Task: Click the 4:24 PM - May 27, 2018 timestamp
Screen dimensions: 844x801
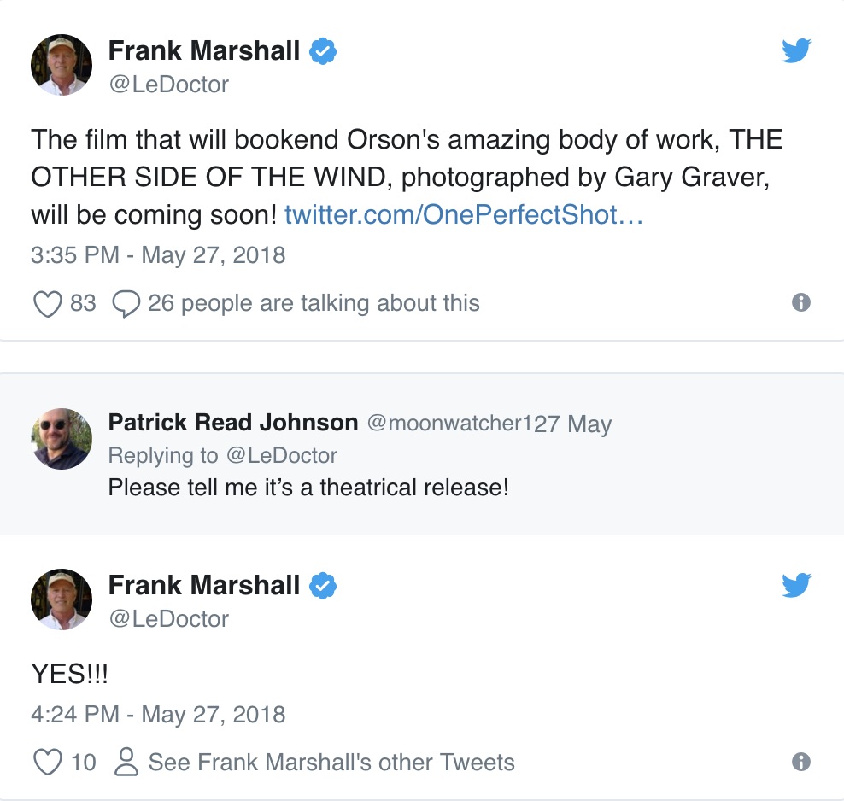Action: pos(158,714)
